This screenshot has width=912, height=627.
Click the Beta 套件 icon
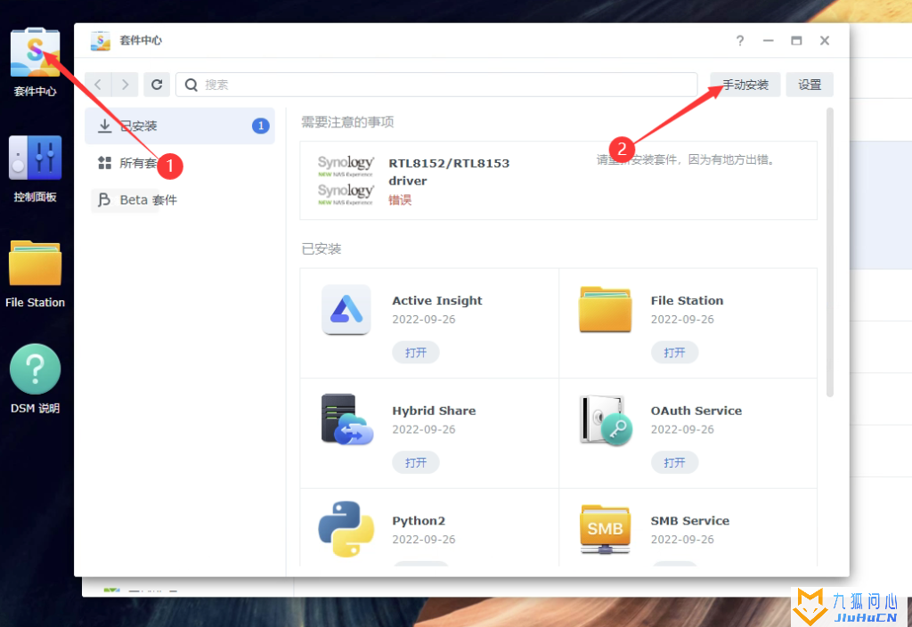[105, 200]
